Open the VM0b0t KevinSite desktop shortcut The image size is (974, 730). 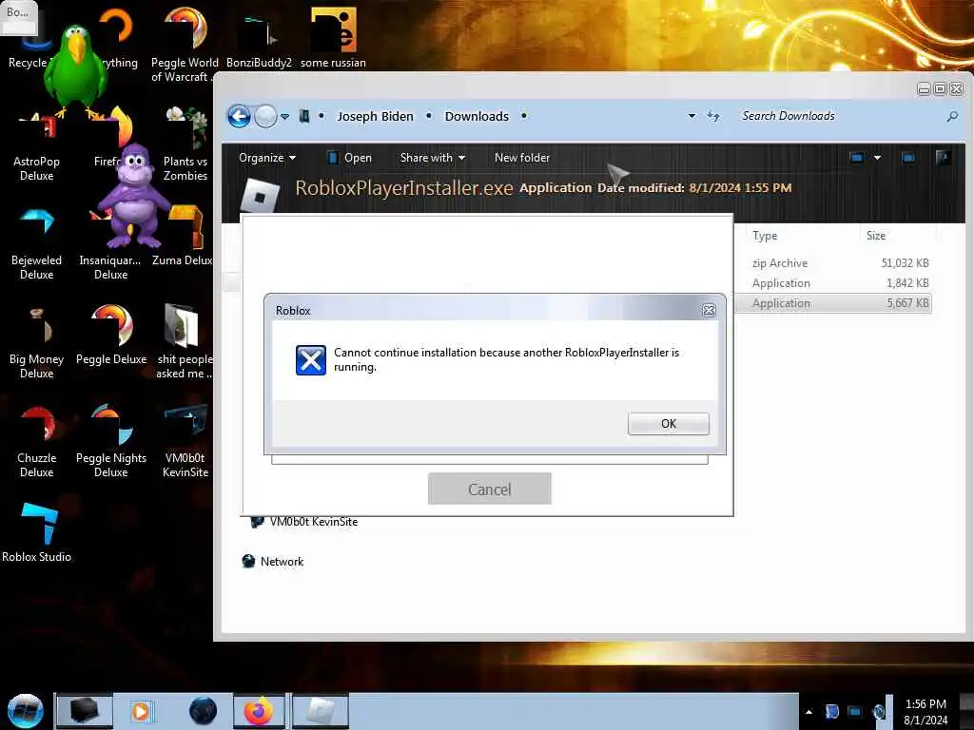click(185, 441)
